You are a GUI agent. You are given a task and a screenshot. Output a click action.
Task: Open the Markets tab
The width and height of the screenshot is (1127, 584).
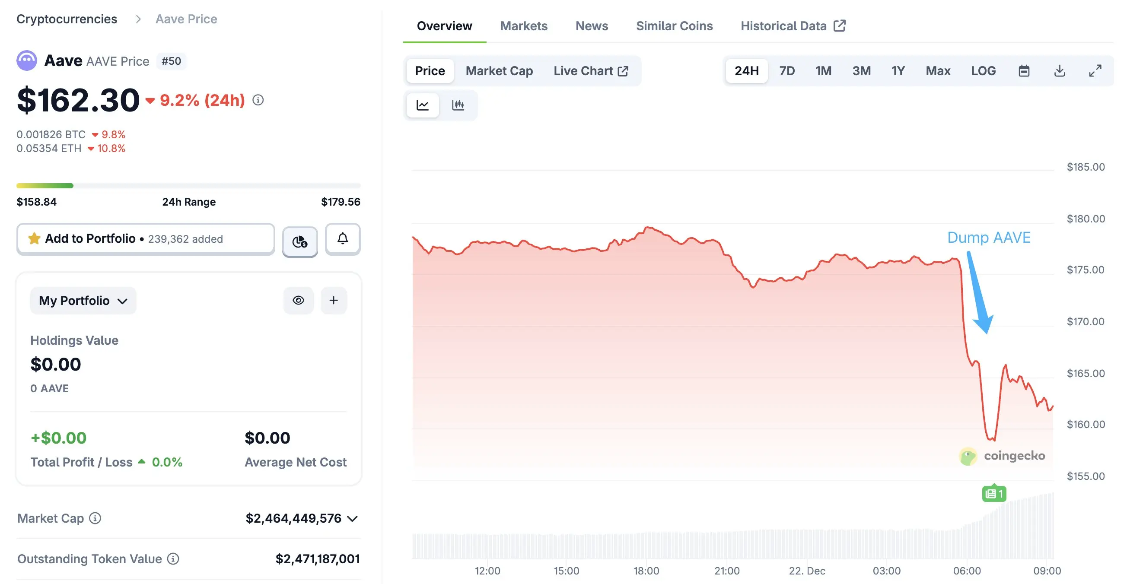click(523, 26)
